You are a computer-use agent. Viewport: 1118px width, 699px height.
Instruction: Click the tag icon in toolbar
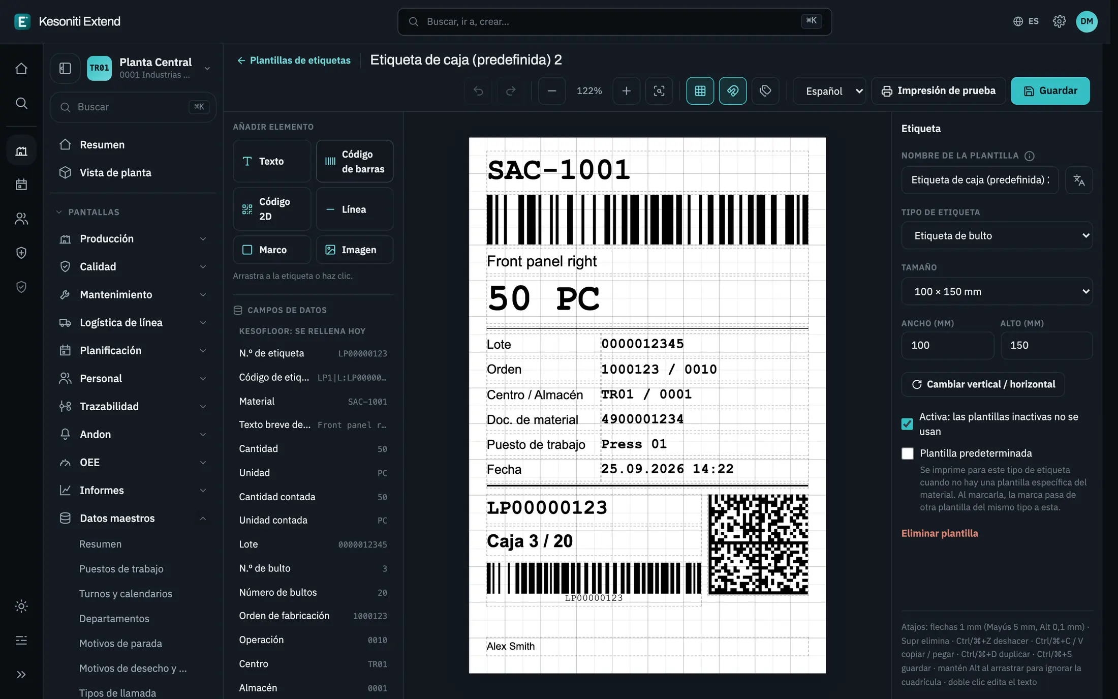click(x=765, y=91)
